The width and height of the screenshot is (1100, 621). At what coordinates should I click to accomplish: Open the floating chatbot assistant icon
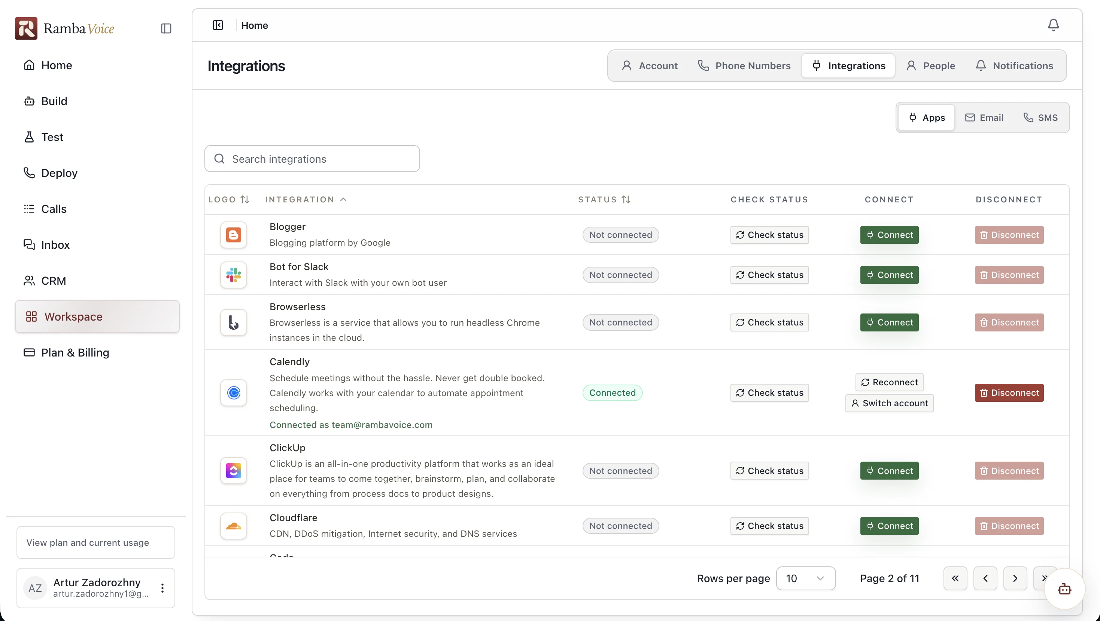[1064, 589]
